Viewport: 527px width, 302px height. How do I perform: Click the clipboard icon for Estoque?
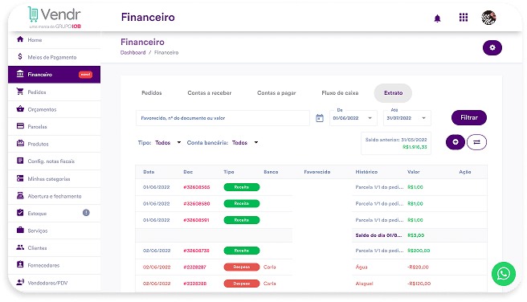coord(20,213)
